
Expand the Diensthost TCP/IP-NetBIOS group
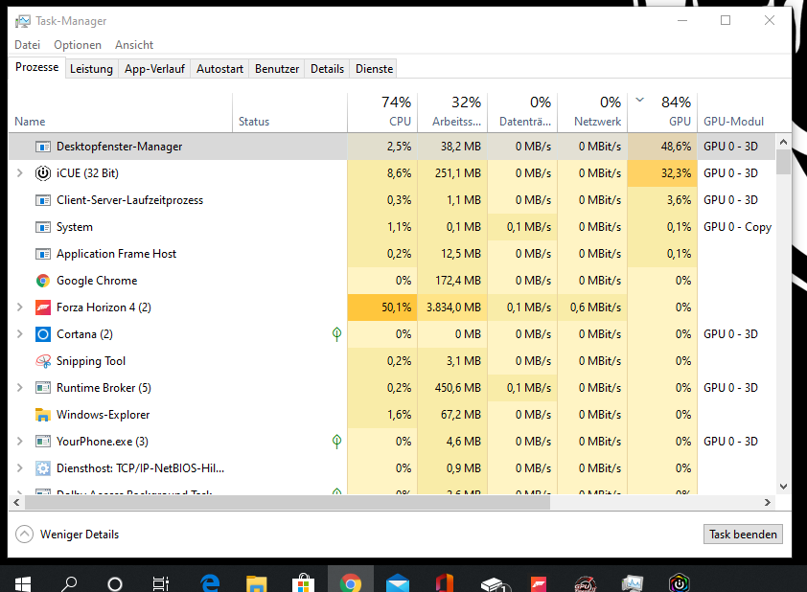click(x=19, y=468)
